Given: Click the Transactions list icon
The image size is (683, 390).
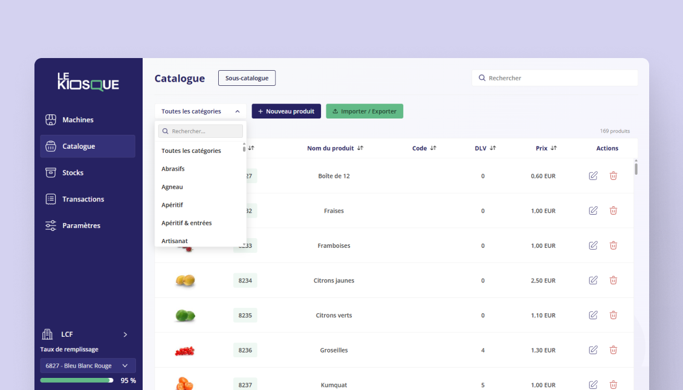Looking at the screenshot, I should tap(51, 199).
